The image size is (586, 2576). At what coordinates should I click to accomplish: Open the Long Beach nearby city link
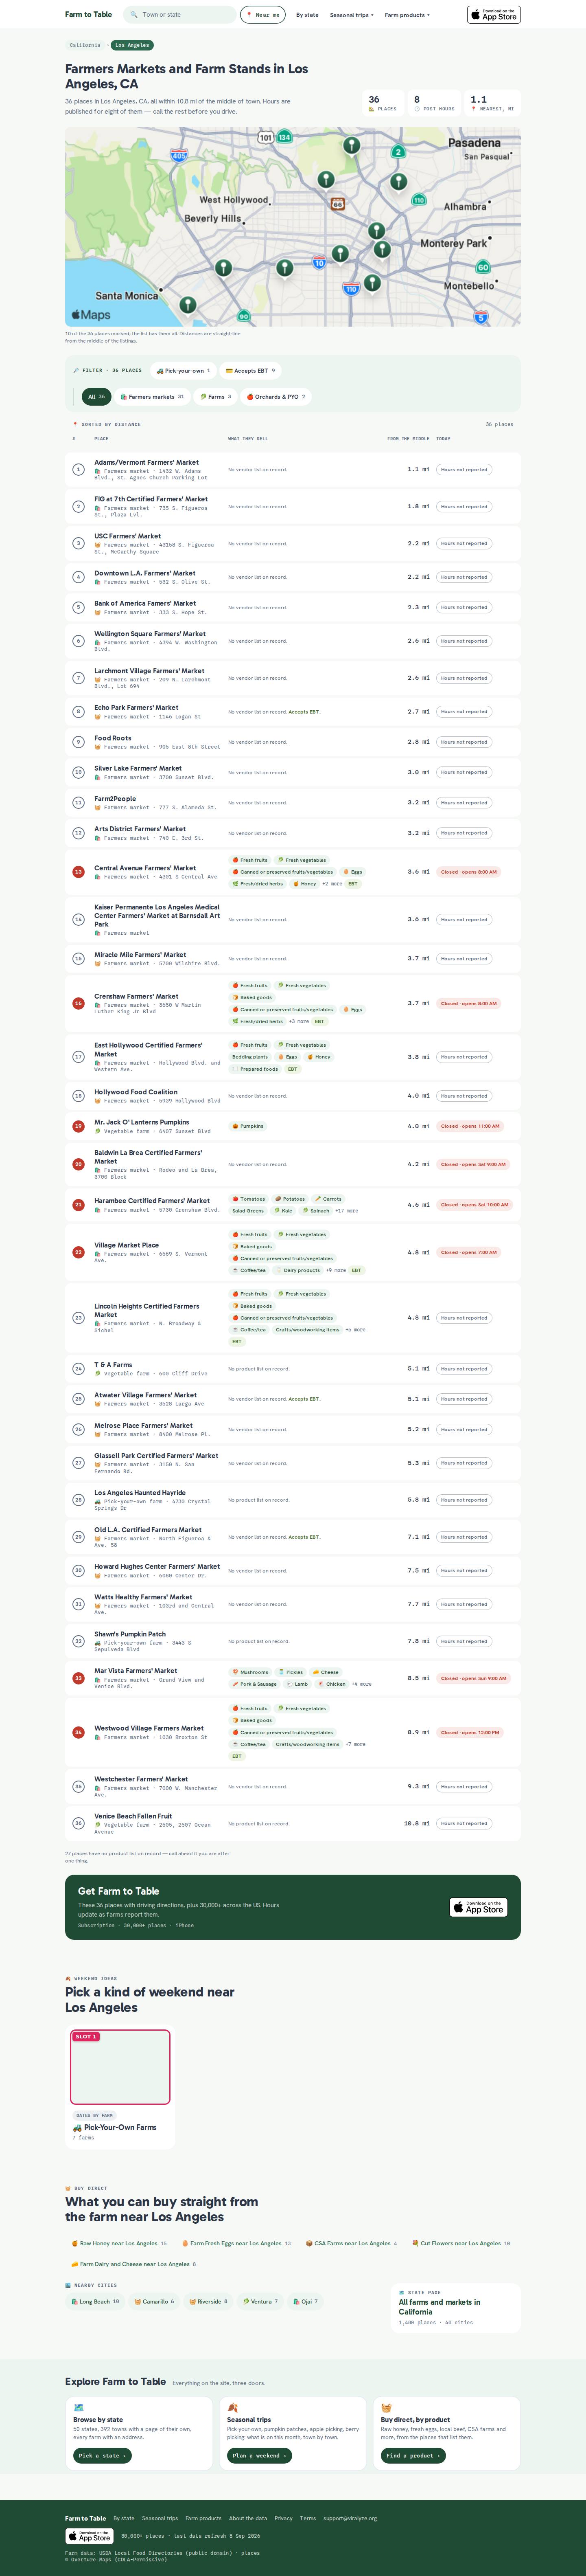click(95, 2301)
